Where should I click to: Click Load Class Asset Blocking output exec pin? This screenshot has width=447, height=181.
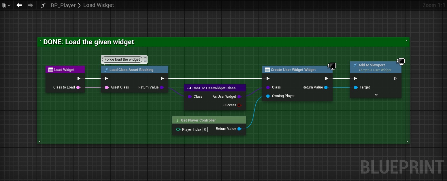(x=163, y=78)
